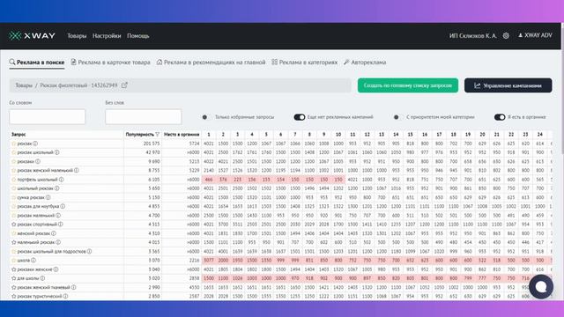Open the Товары menu
This screenshot has width=564, height=317.
click(x=77, y=36)
